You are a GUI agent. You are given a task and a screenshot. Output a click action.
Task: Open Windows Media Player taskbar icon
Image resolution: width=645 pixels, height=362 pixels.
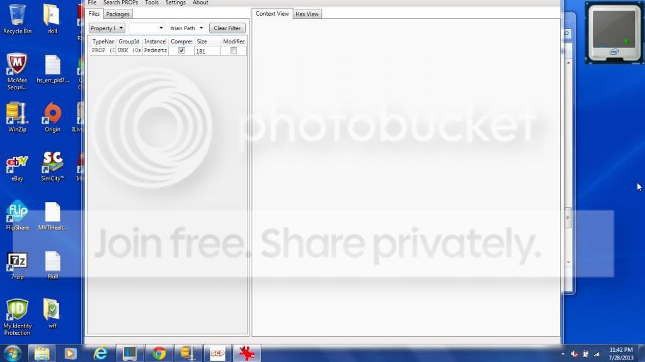point(71,354)
